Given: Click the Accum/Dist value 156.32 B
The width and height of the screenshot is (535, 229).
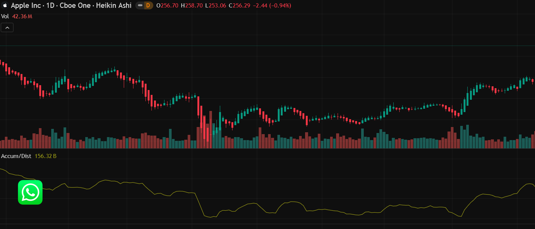Looking at the screenshot, I should pos(45,156).
